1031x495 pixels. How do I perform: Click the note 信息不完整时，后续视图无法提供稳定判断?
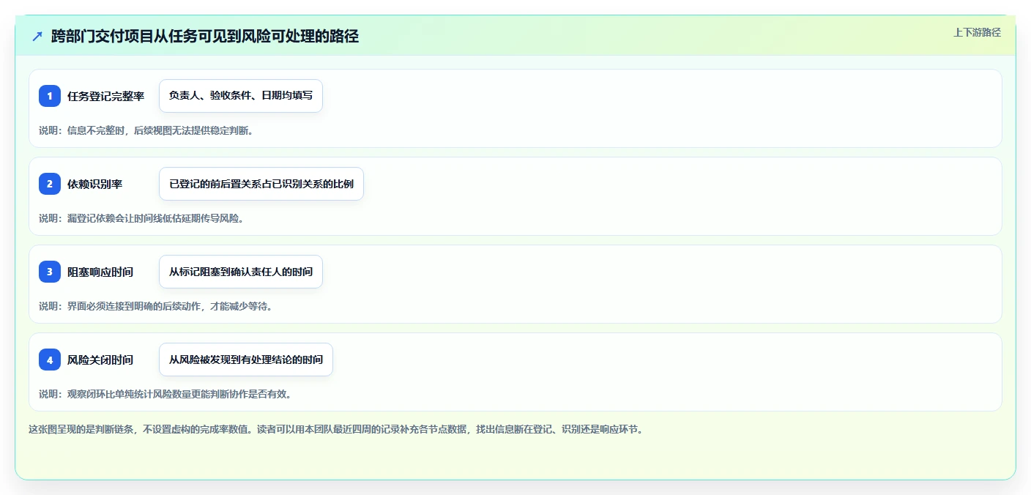(x=146, y=130)
